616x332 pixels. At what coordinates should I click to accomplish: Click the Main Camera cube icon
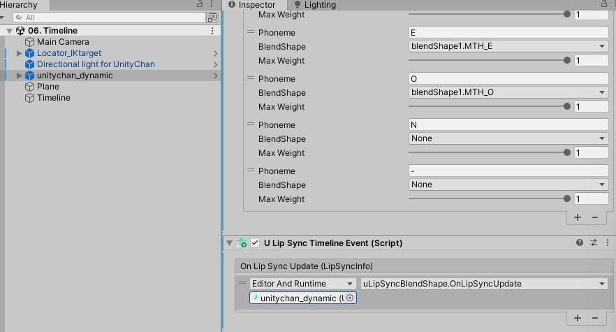coord(29,42)
